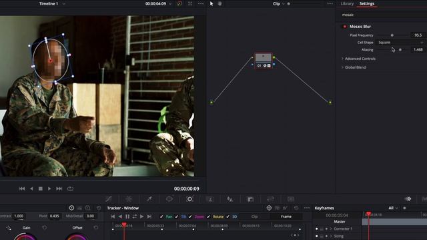The height and width of the screenshot is (240, 427).
Task: Select Frame tracking mode
Action: 286,217
